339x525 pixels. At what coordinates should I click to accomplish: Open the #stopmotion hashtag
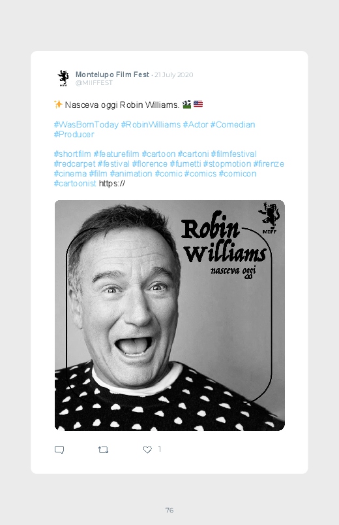tap(227, 163)
